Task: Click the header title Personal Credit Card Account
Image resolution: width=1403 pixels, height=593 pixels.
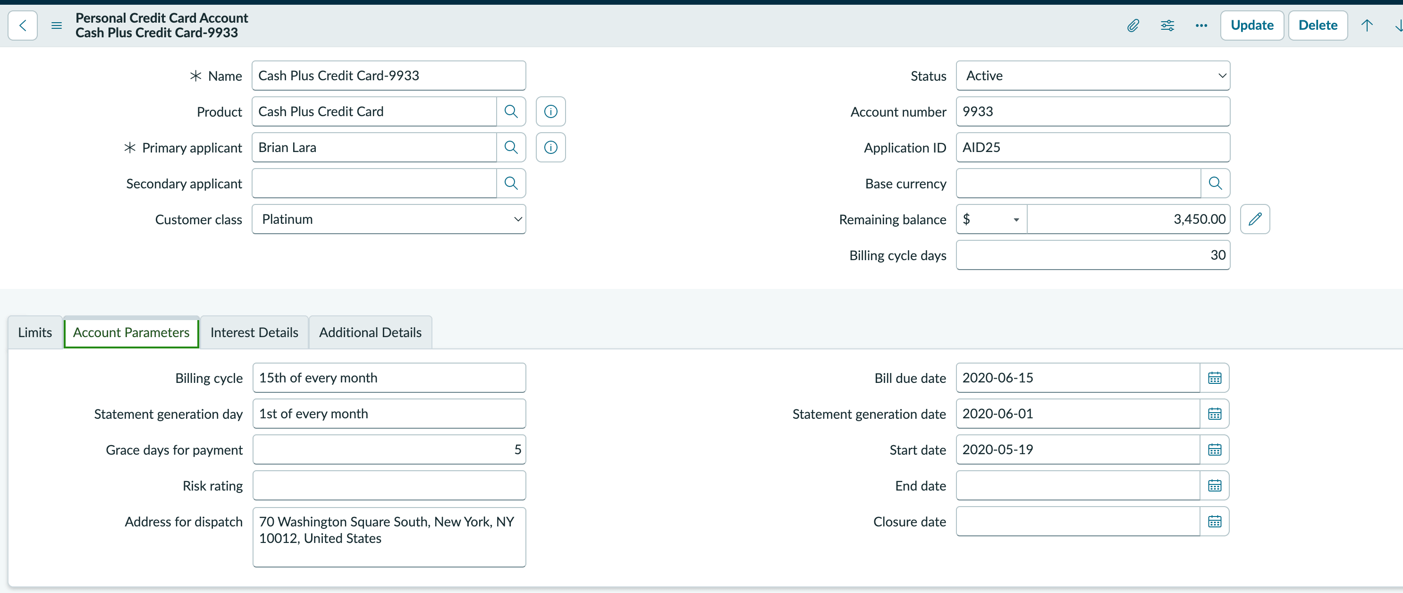Action: [162, 18]
